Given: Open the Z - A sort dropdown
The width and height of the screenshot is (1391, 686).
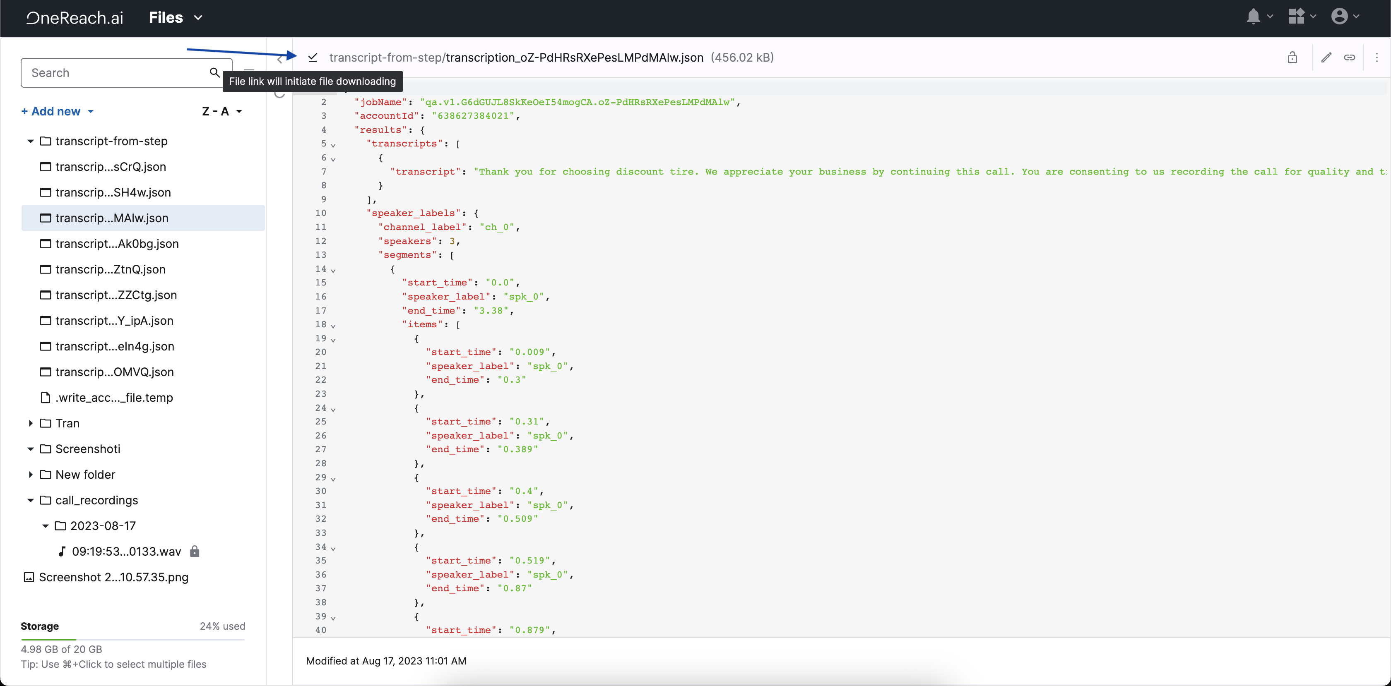Looking at the screenshot, I should tap(222, 111).
